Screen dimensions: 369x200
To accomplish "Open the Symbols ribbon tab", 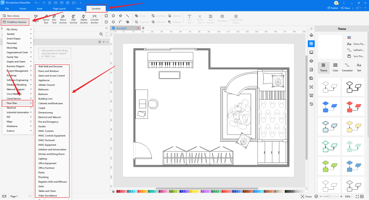I will (x=96, y=8).
